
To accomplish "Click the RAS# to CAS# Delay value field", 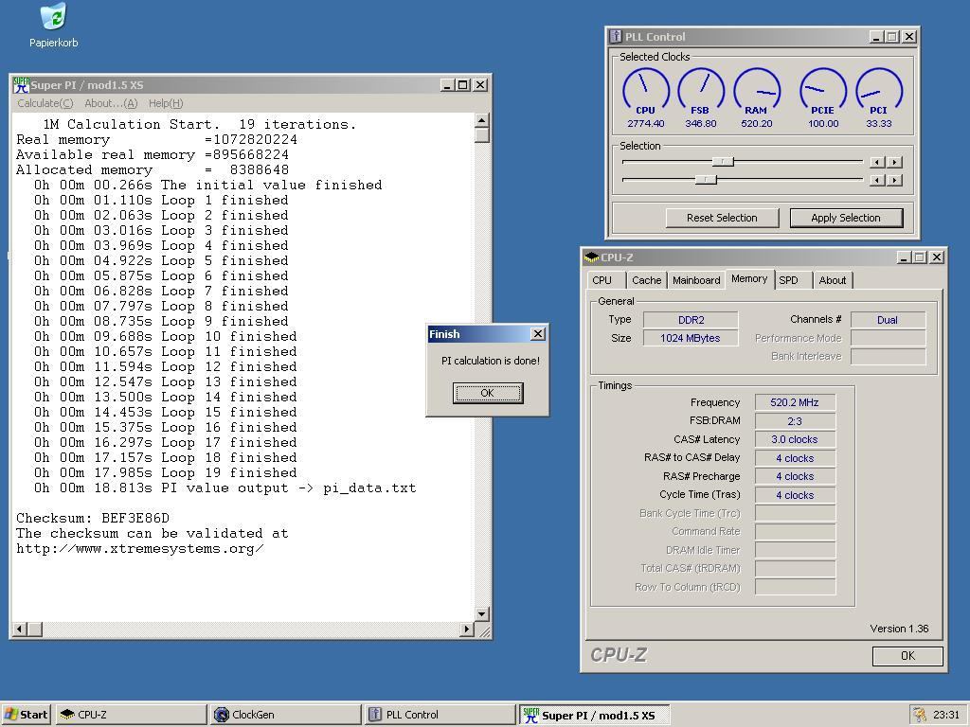I will click(795, 458).
